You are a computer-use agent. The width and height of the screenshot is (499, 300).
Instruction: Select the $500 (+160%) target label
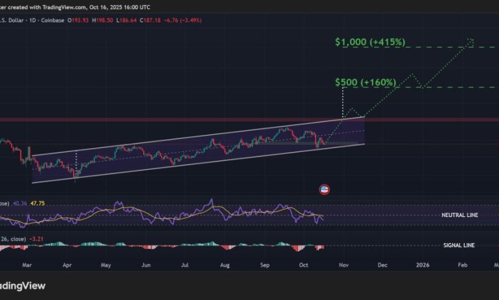(x=365, y=82)
